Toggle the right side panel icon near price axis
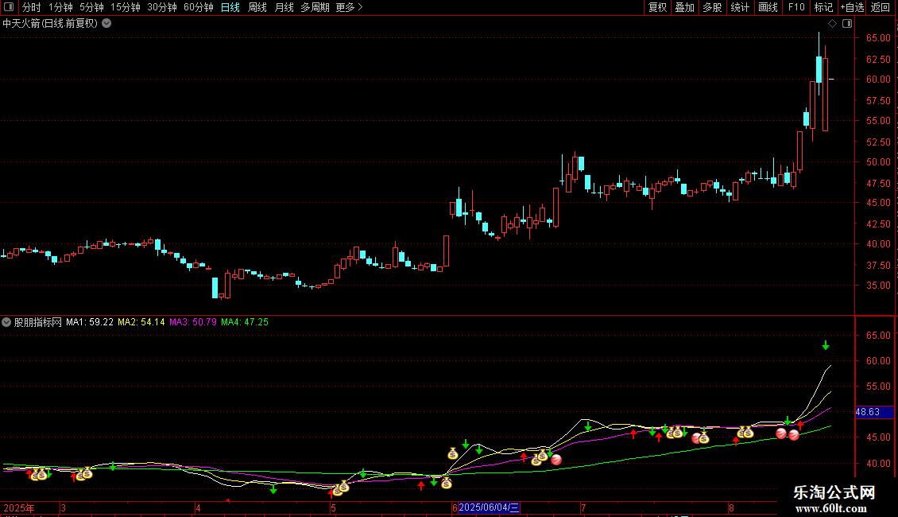Screen dimensions: 898x517 pyautogui.click(x=847, y=24)
